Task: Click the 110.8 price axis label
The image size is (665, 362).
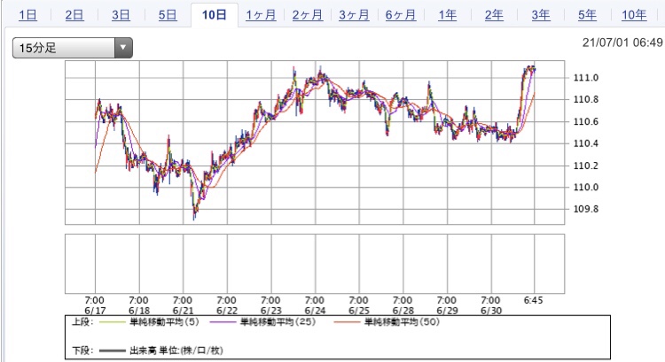Action: [x=586, y=99]
